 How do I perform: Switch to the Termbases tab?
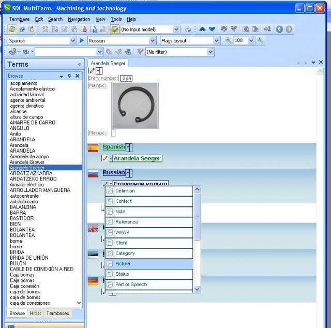57,313
